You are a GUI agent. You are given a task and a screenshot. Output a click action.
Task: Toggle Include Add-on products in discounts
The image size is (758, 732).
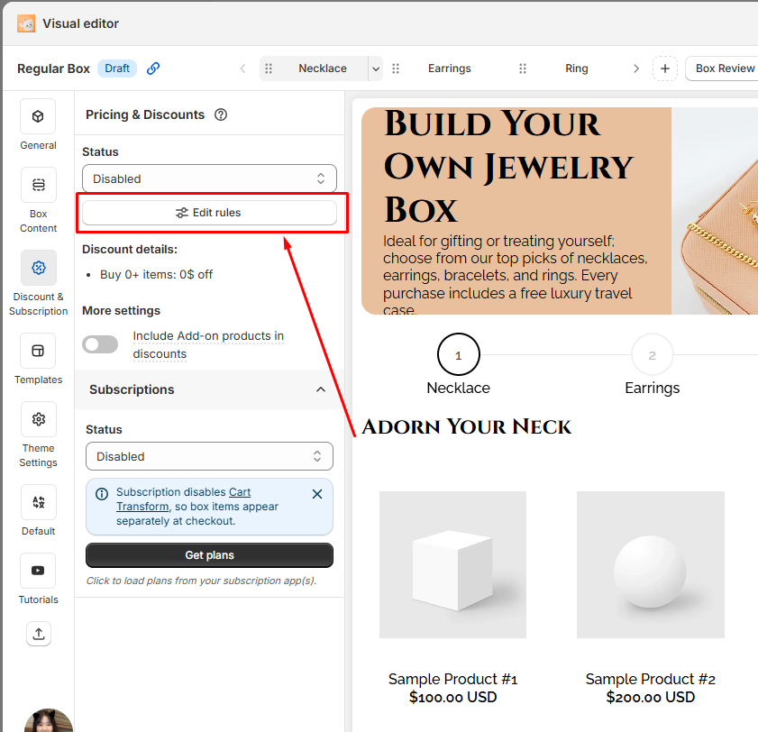(100, 344)
